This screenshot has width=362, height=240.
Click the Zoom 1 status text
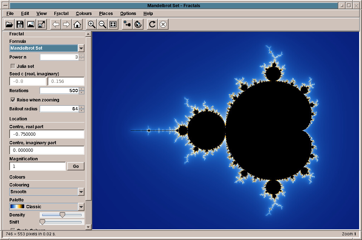point(349,234)
